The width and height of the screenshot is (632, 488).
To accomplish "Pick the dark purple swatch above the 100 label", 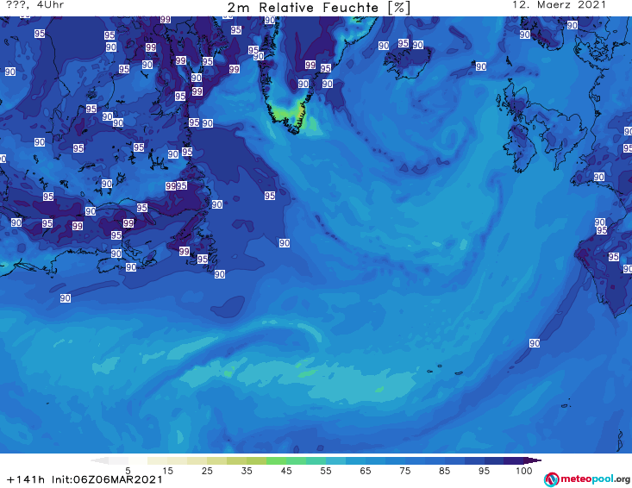I will click(x=514, y=460).
